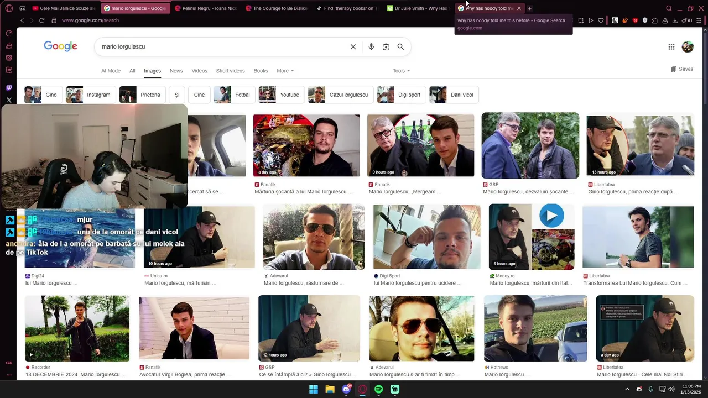Select the Cazul iorgulescu suggestion chip
Viewport: 708px width, 398px height.
340,95
